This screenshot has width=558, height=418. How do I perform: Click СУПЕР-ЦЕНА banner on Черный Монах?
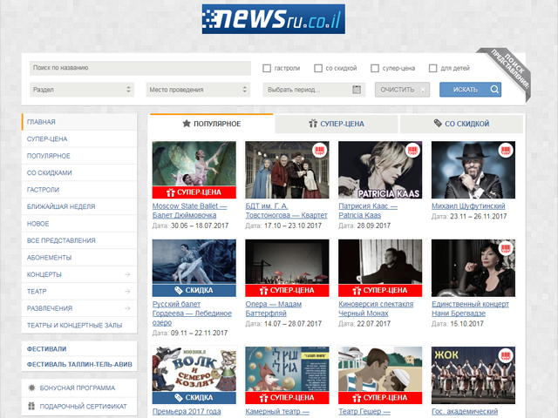coord(380,290)
